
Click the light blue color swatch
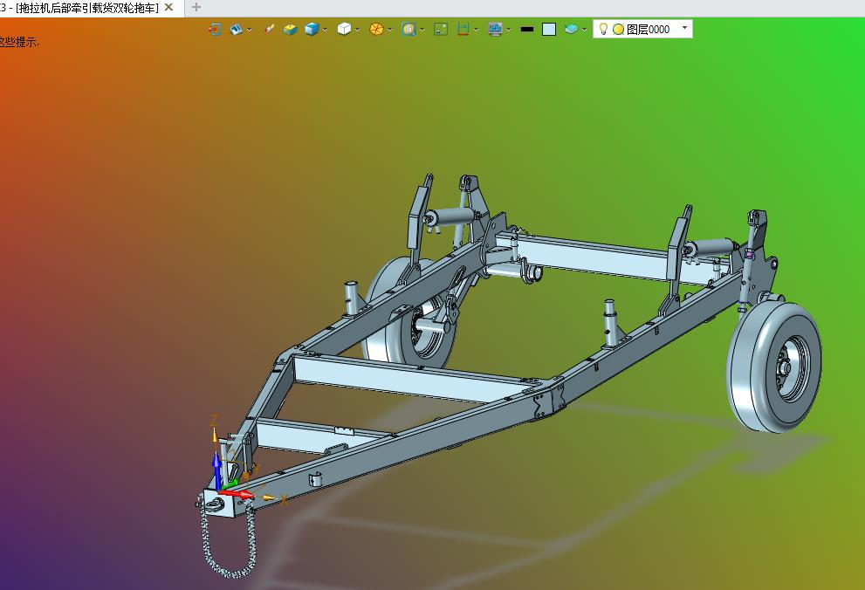click(x=548, y=29)
